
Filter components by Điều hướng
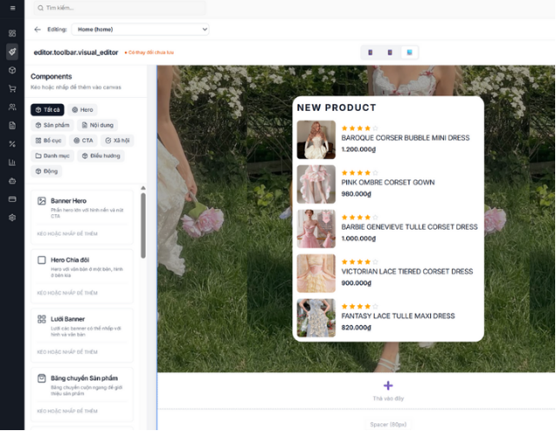pyautogui.click(x=101, y=156)
